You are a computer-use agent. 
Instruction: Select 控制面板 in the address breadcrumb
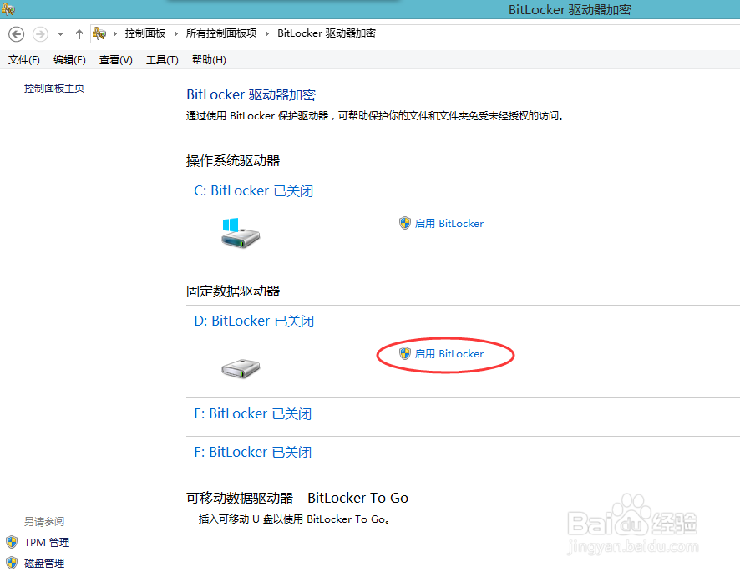pos(144,33)
